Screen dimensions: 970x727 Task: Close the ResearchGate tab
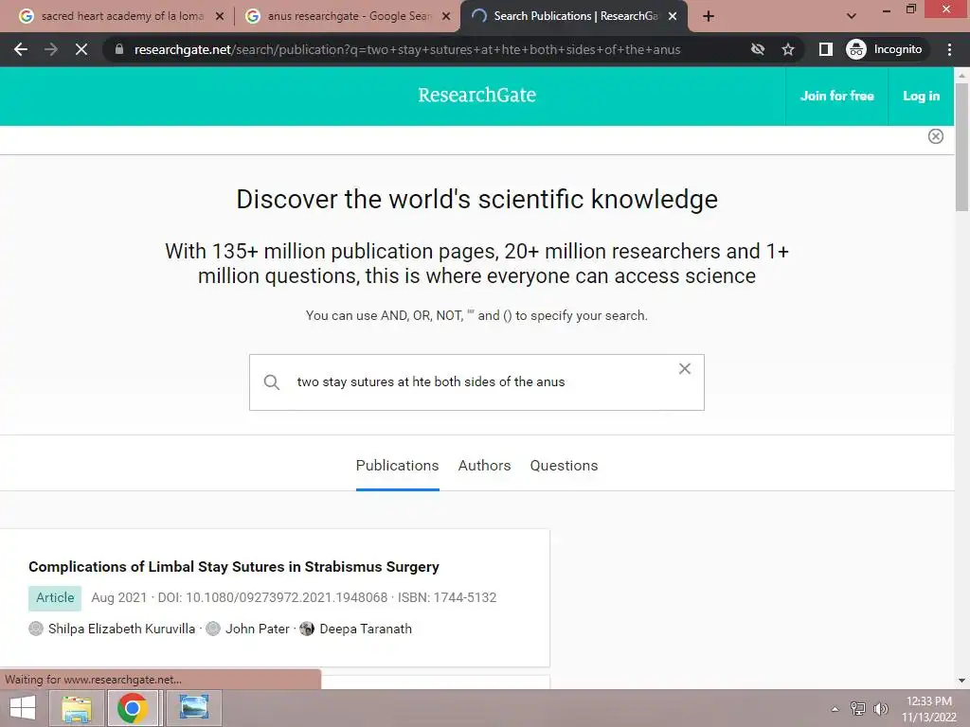click(673, 16)
